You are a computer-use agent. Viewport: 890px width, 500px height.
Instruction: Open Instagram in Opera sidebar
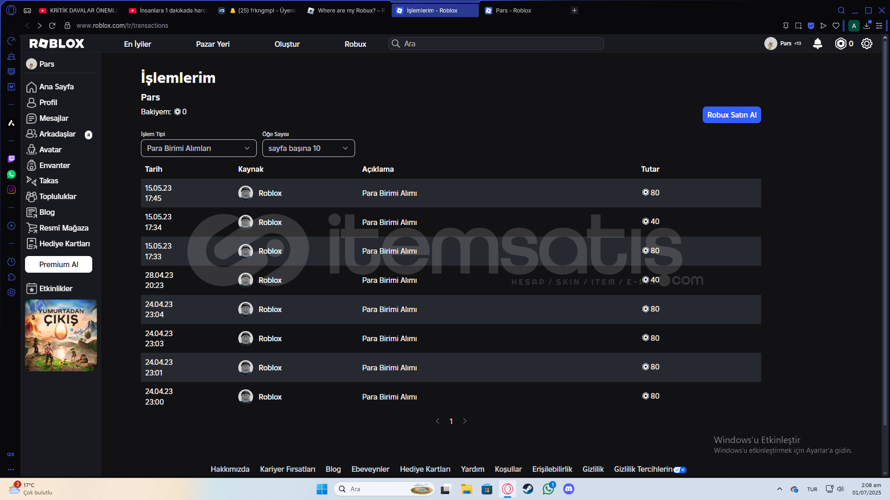click(x=11, y=189)
